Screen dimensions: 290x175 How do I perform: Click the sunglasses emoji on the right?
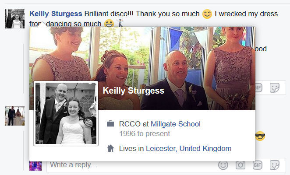coord(260,136)
